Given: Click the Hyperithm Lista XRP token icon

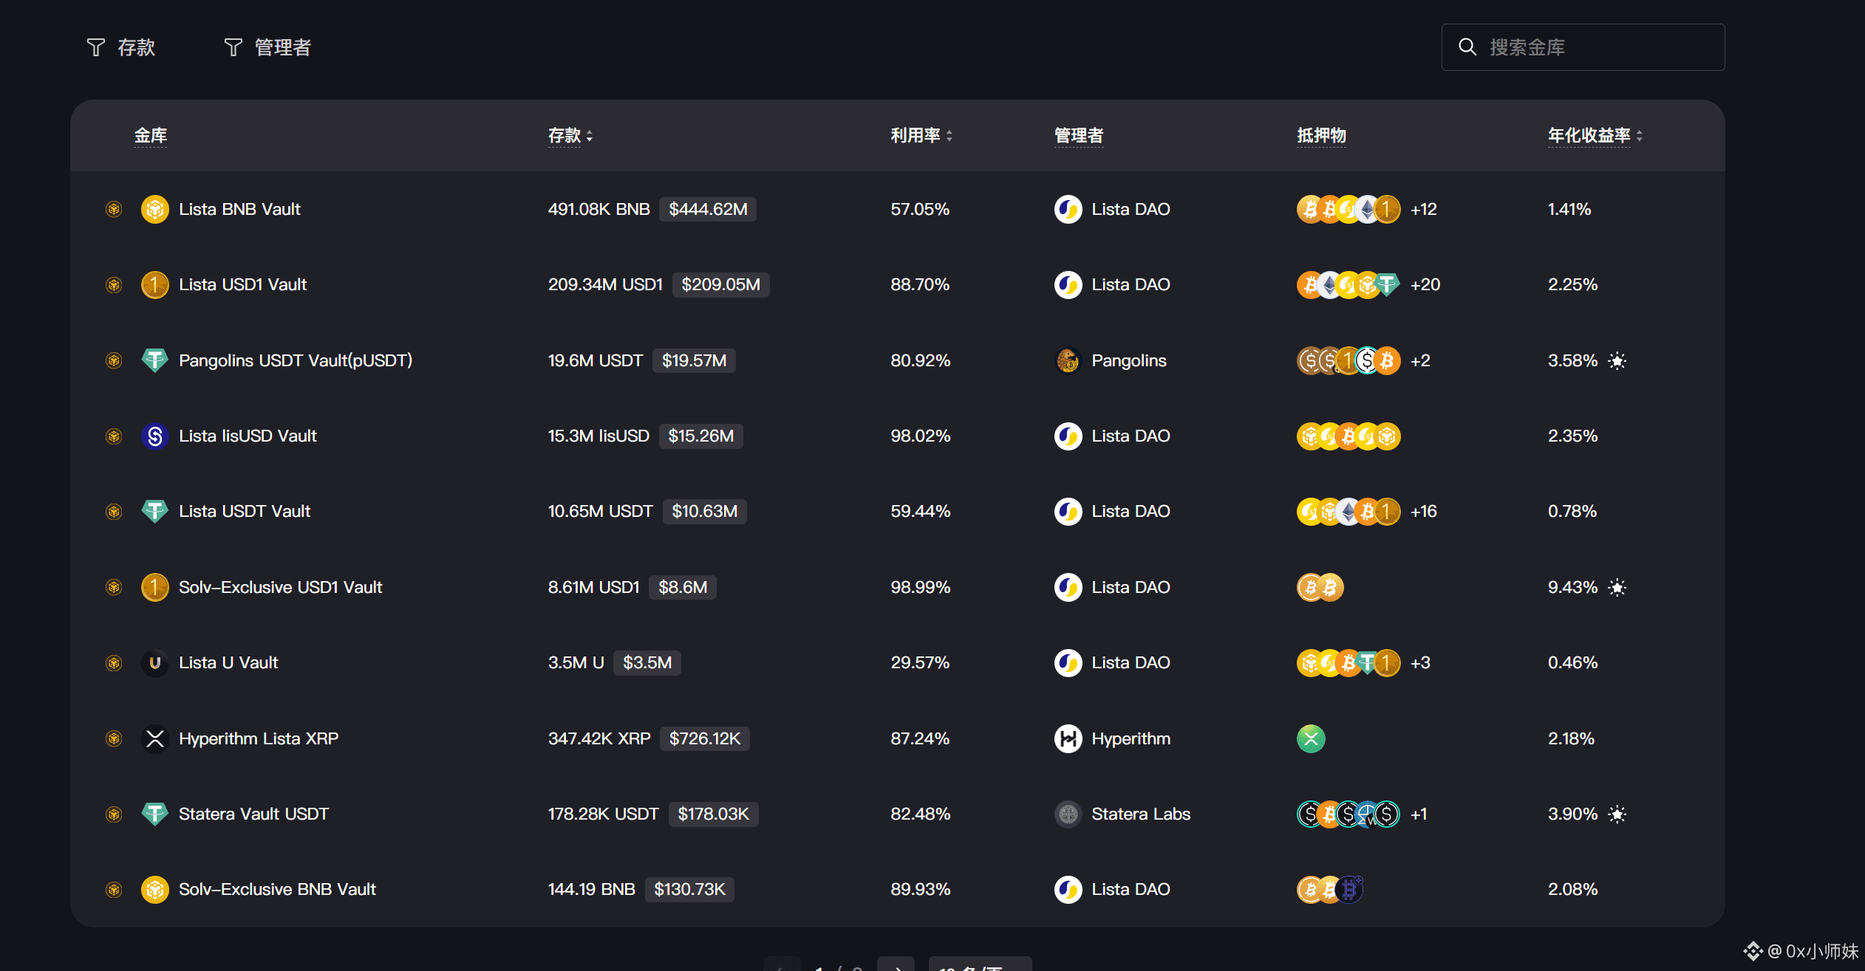Looking at the screenshot, I should 154,738.
